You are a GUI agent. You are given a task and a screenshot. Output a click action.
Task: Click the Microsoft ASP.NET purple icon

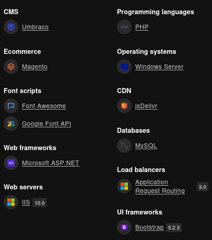click(11, 163)
